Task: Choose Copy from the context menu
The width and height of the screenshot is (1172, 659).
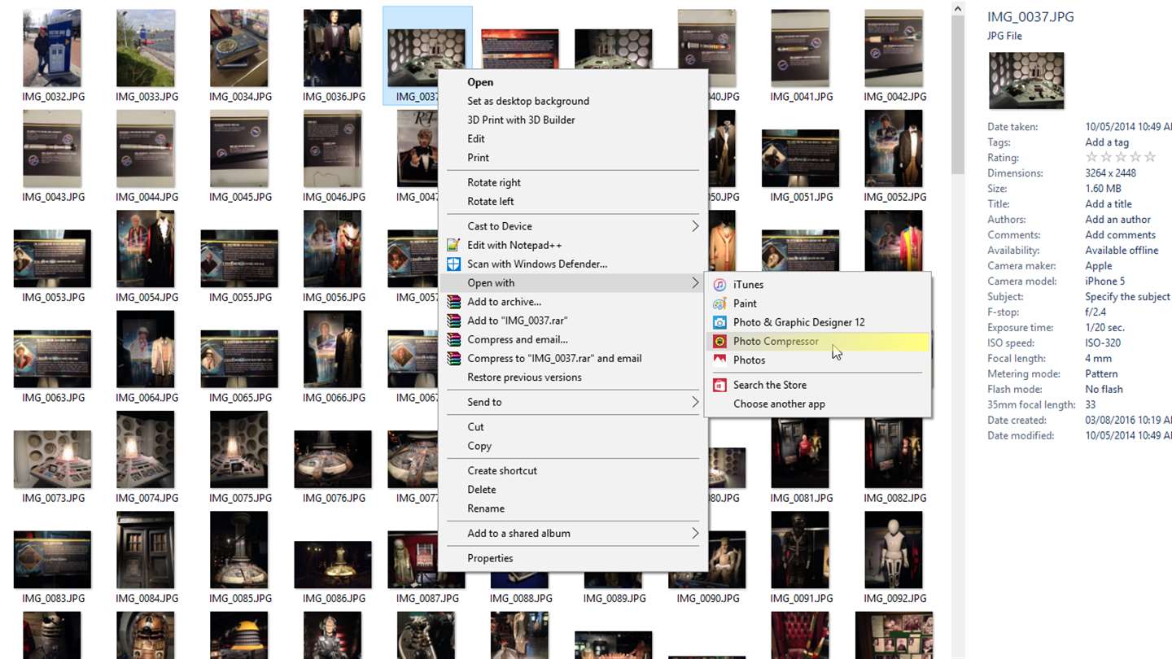Action: (479, 446)
